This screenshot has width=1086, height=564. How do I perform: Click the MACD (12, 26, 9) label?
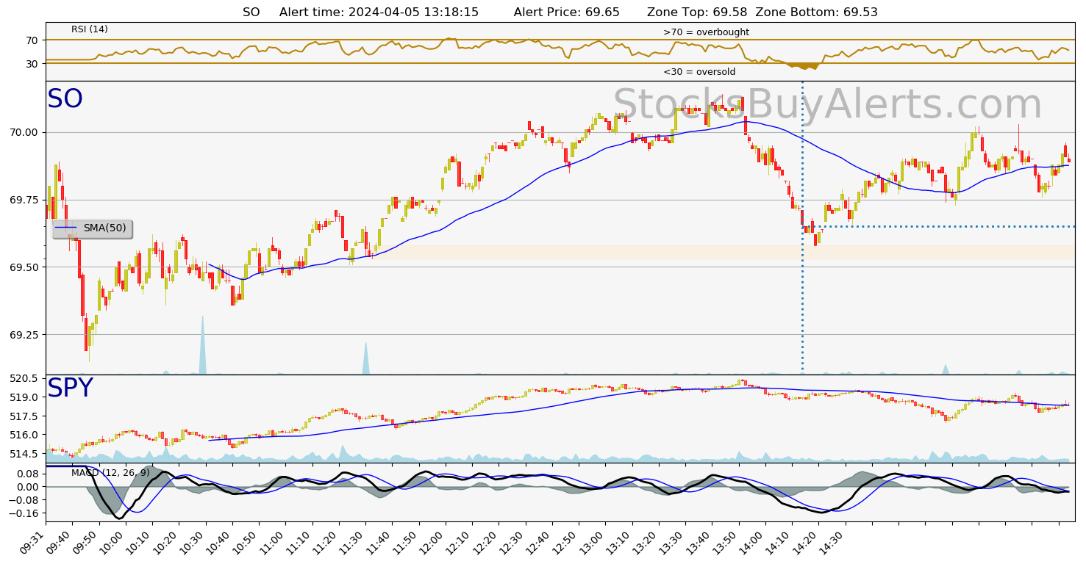coord(110,473)
